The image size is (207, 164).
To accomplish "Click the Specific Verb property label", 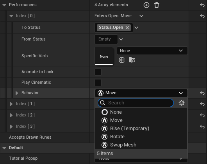I will click(x=35, y=56).
